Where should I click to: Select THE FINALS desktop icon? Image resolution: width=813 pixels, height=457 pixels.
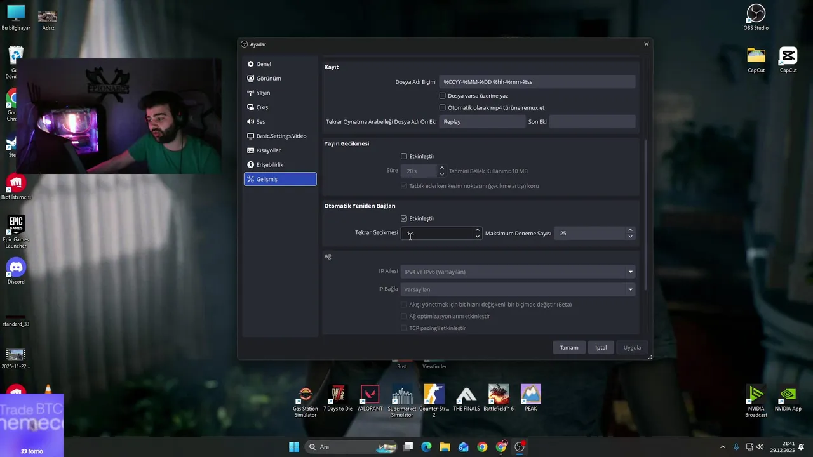466,398
